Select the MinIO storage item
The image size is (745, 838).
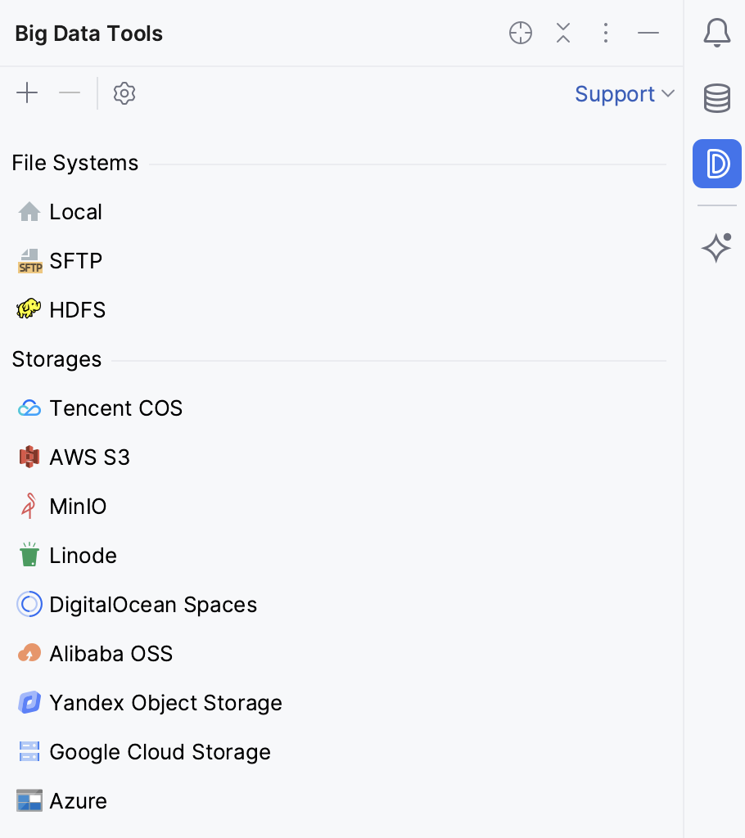coord(79,506)
